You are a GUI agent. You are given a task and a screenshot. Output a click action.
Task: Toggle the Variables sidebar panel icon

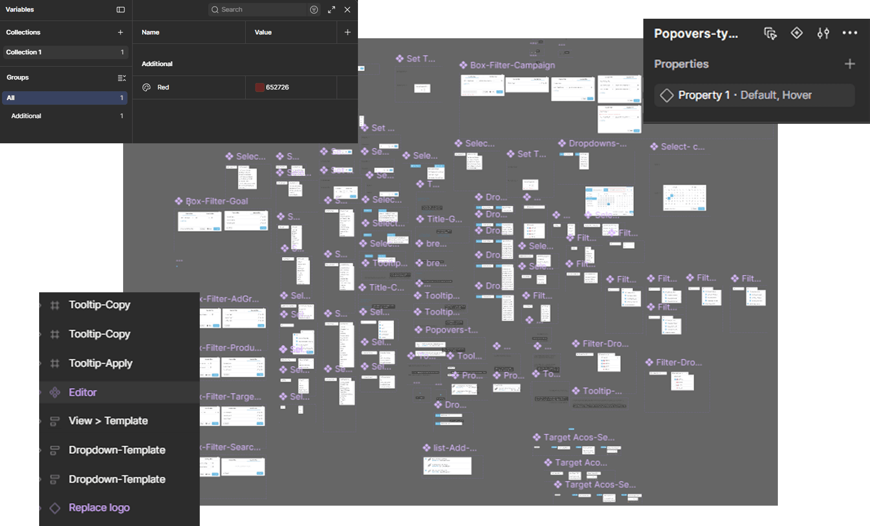121,9
